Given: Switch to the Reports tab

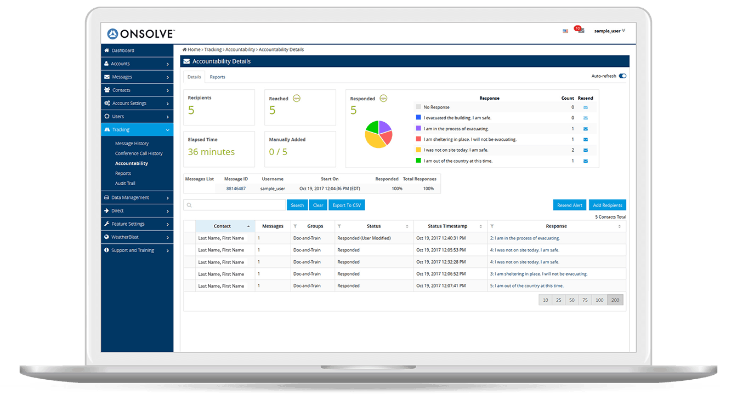Looking at the screenshot, I should pyautogui.click(x=218, y=77).
